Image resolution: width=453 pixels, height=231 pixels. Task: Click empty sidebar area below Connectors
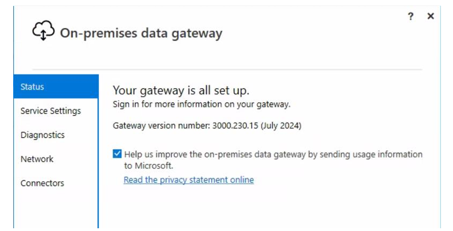[x=55, y=211]
